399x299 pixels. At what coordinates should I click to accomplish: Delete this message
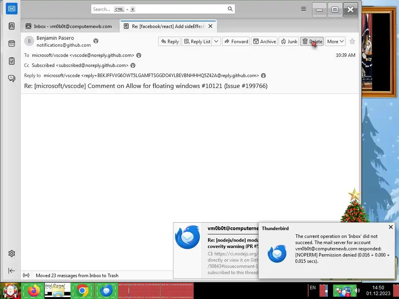[x=312, y=41]
